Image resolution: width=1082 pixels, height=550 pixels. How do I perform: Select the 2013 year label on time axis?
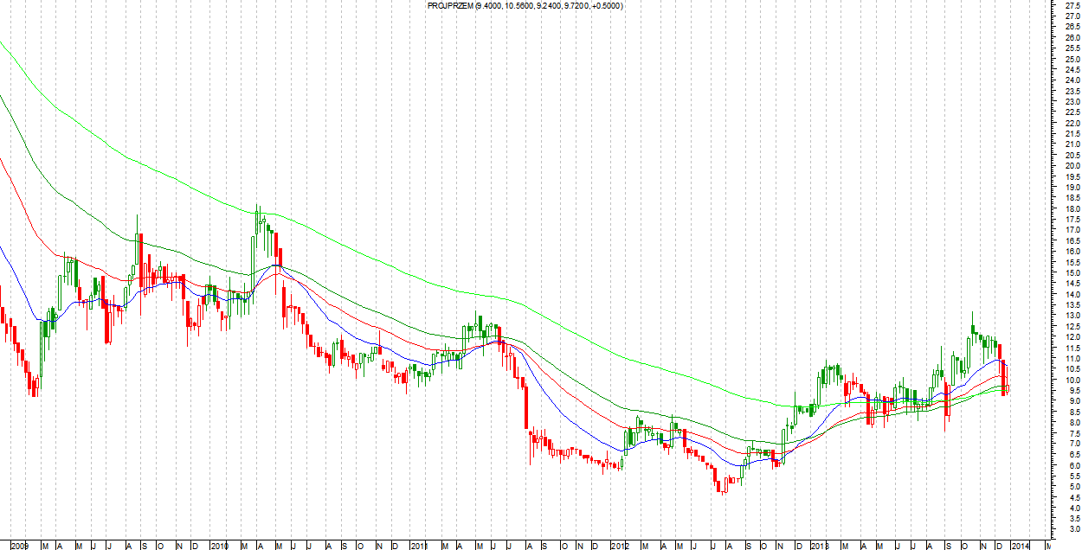click(820, 545)
